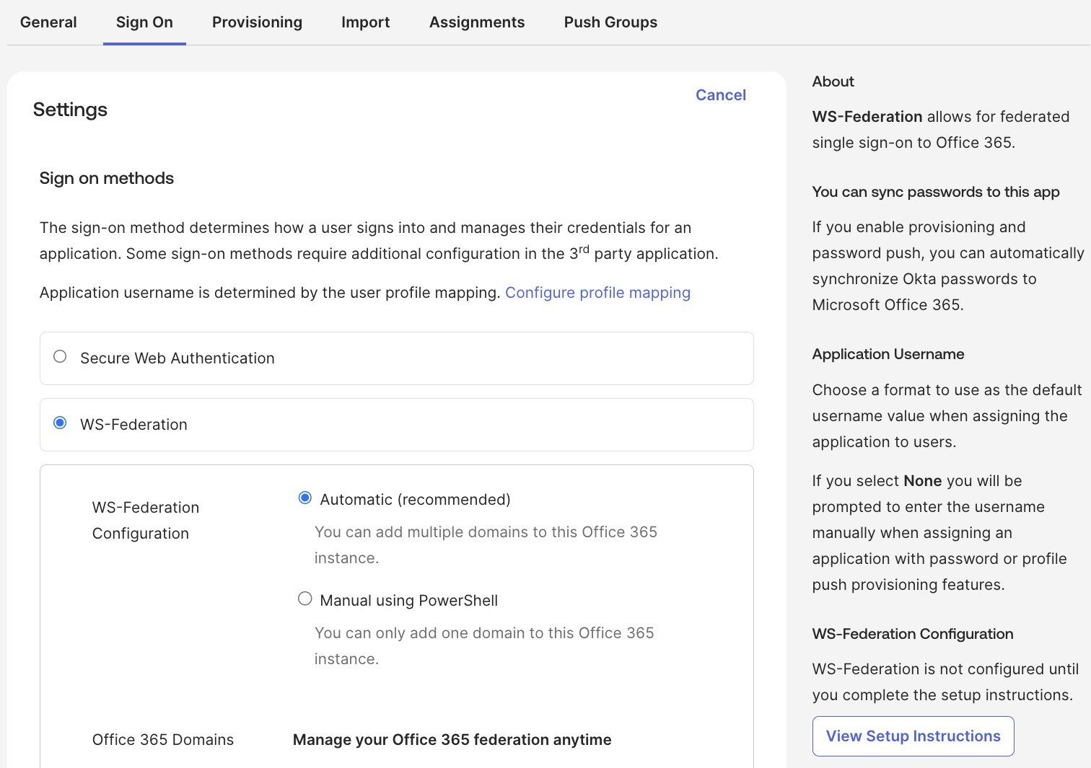
Task: Select Manual using PowerShell radio button
Action: pos(305,599)
